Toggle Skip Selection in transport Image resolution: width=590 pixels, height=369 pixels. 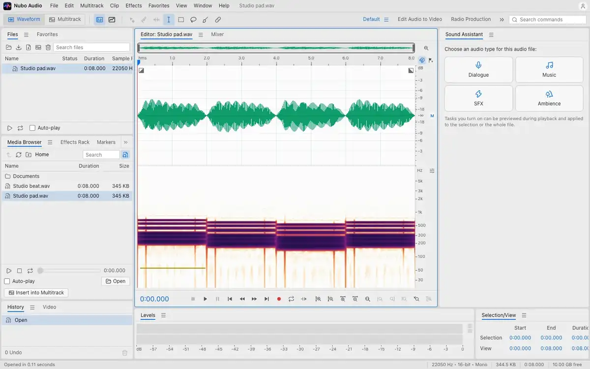tap(304, 299)
